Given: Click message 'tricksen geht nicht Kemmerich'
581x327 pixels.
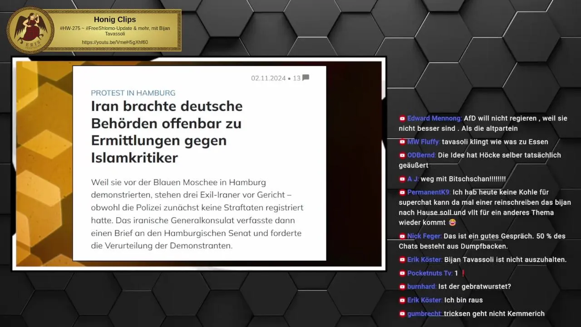Looking at the screenshot, I should 494,314.
